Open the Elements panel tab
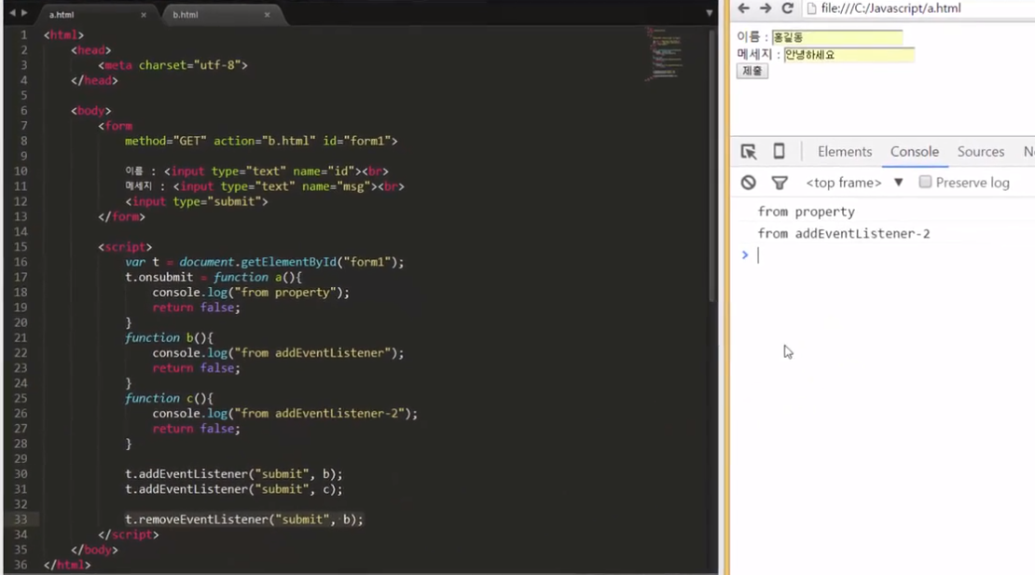This screenshot has width=1035, height=575. tap(844, 152)
